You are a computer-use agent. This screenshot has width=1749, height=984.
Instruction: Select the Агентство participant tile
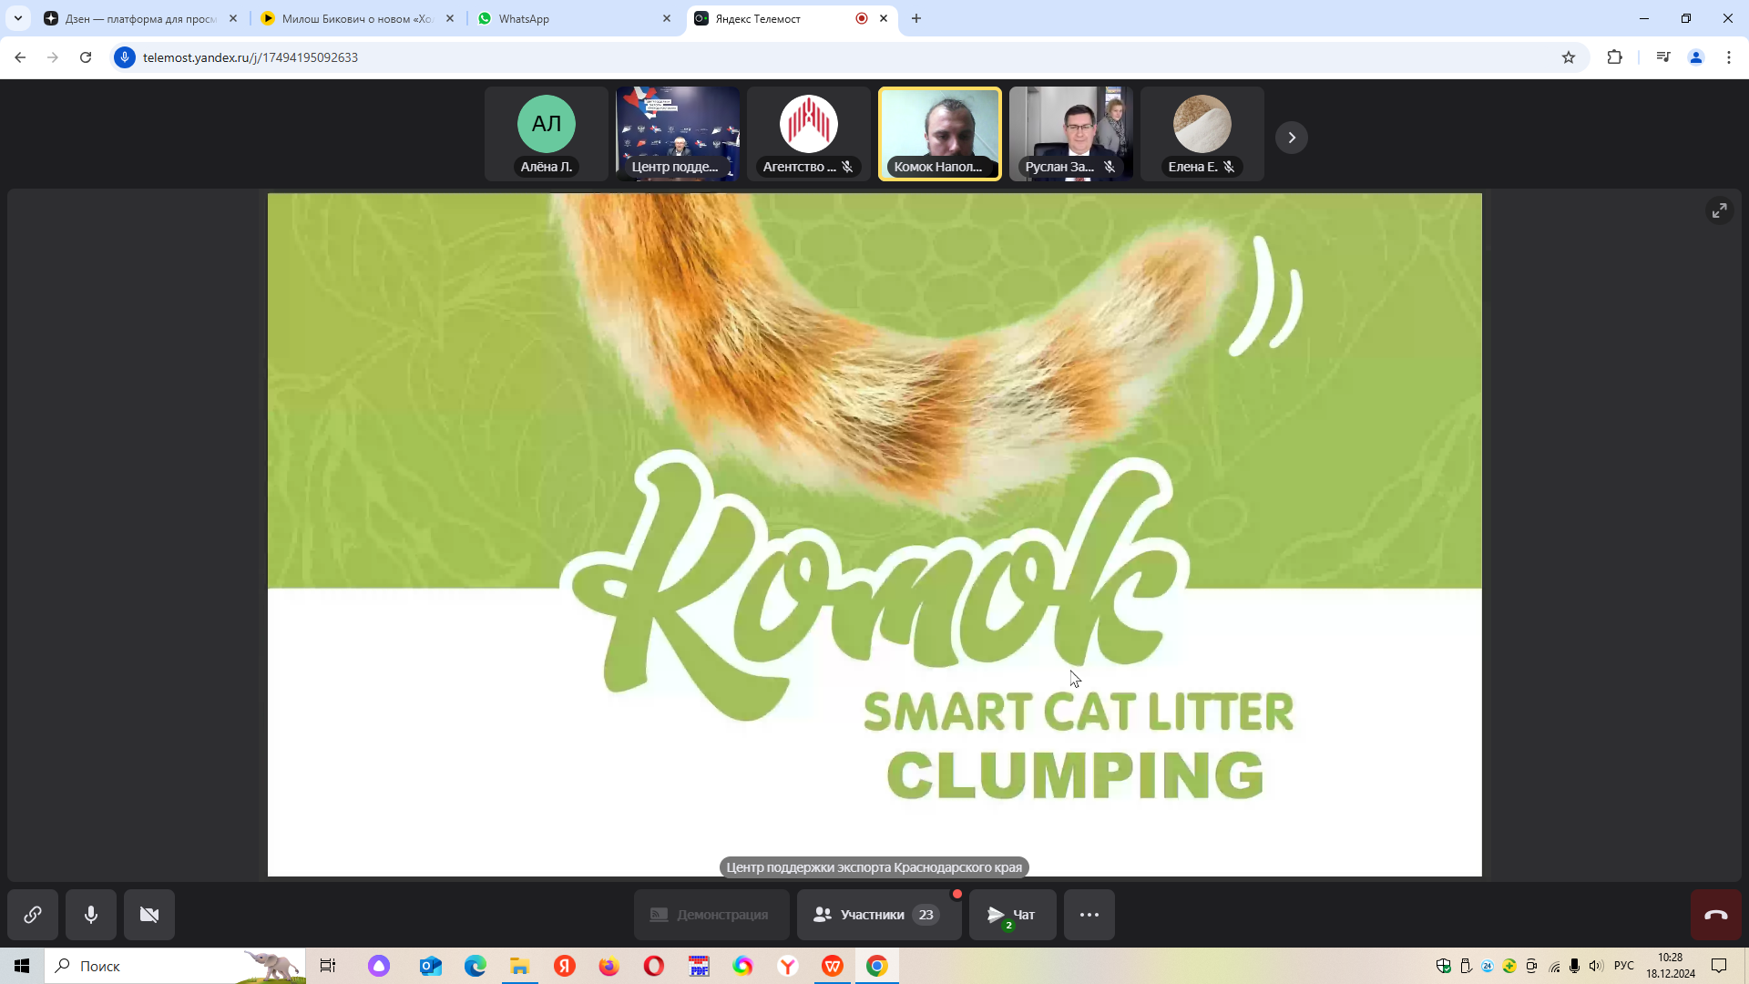click(809, 134)
